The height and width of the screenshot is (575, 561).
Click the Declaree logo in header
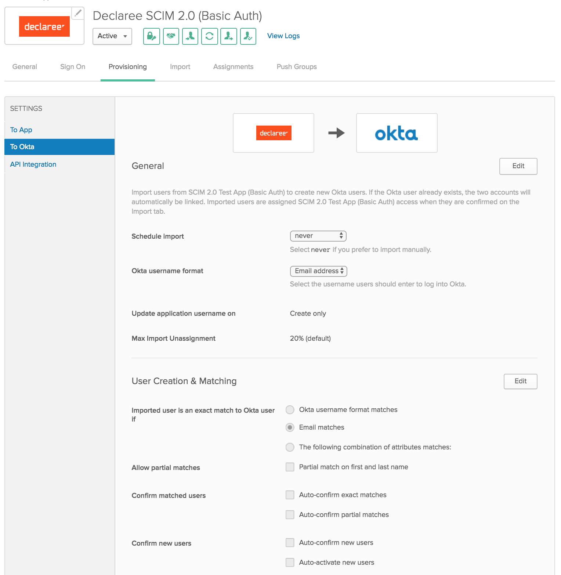[44, 26]
